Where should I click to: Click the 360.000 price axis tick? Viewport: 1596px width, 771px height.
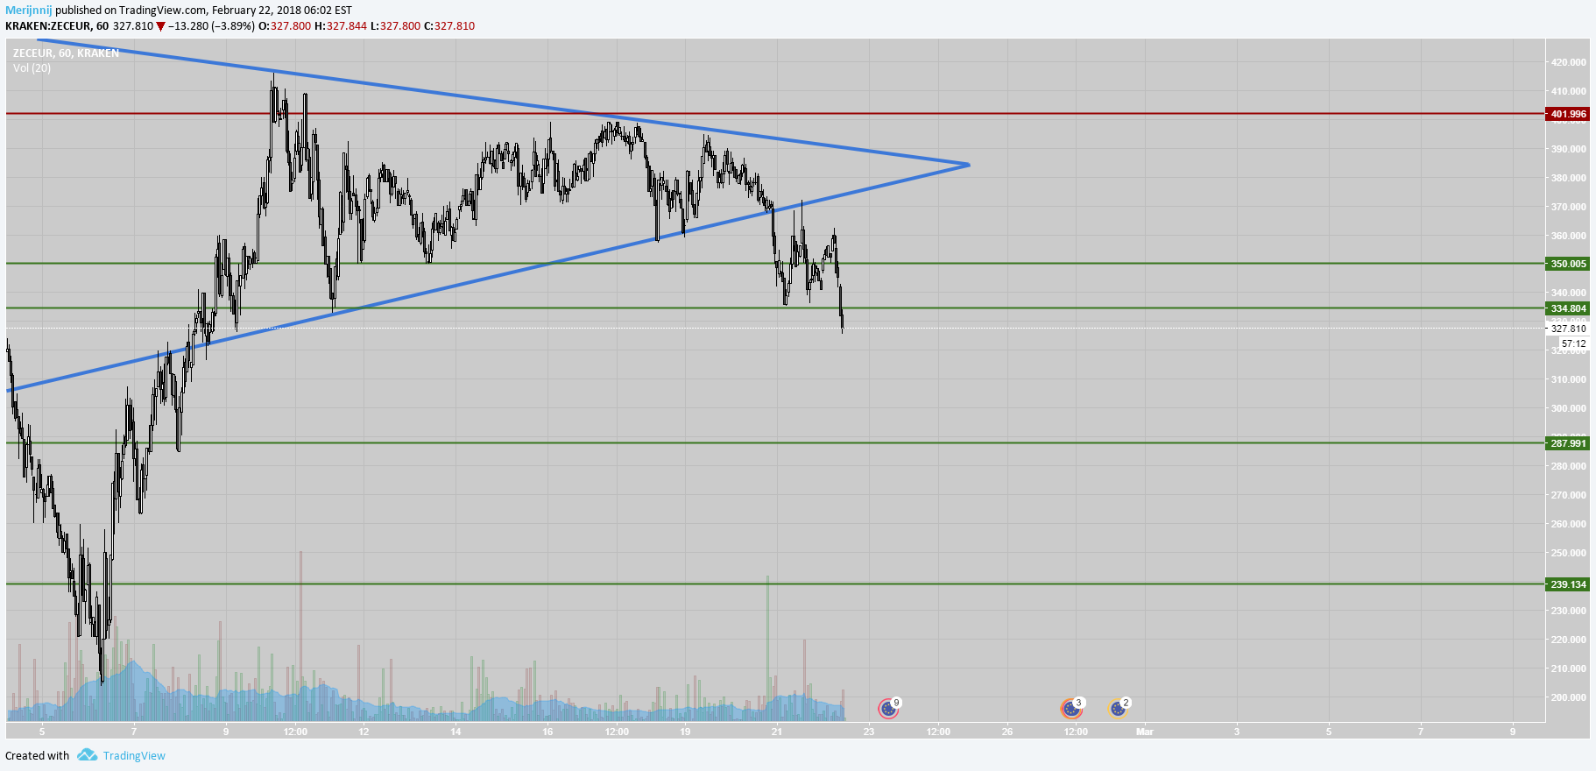click(1568, 236)
